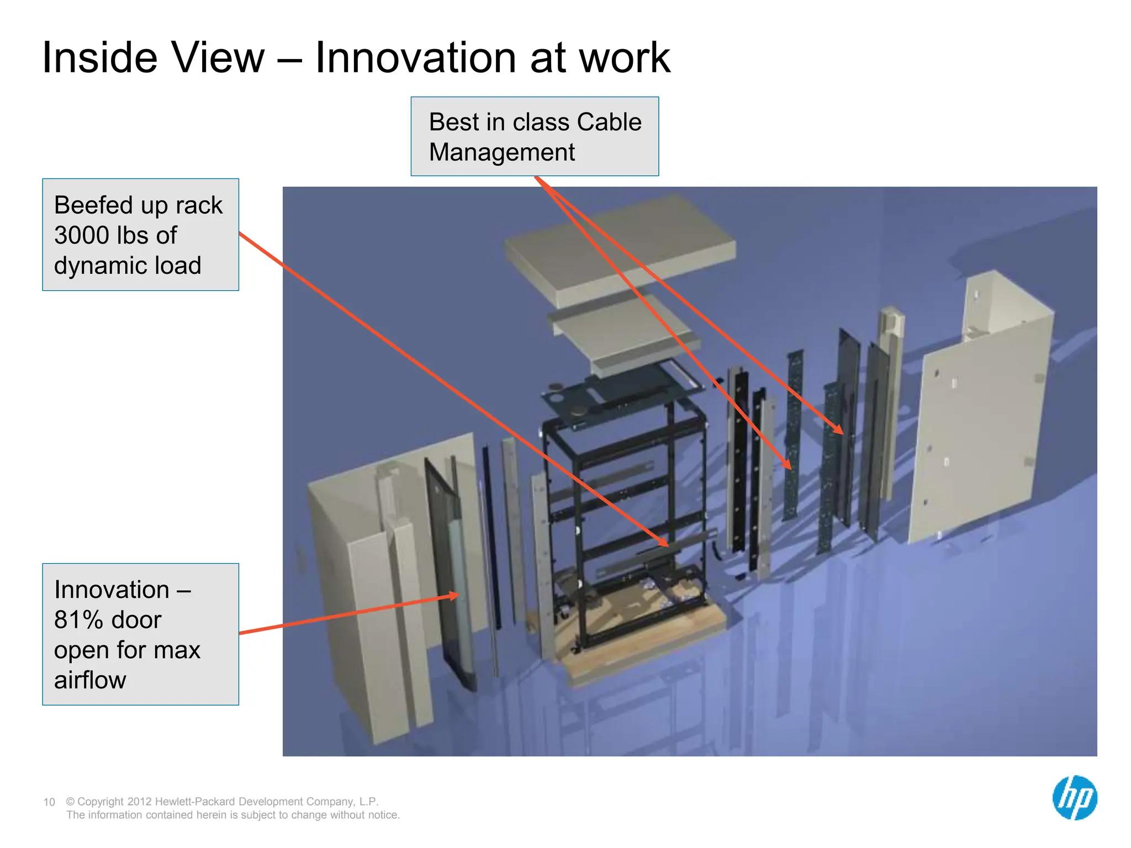Click the arrowhead pointing at rack bottom rail
The image size is (1131, 848).
(x=663, y=542)
